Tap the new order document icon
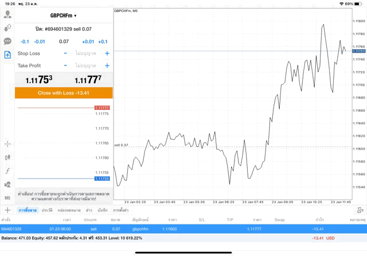 coord(7,54)
